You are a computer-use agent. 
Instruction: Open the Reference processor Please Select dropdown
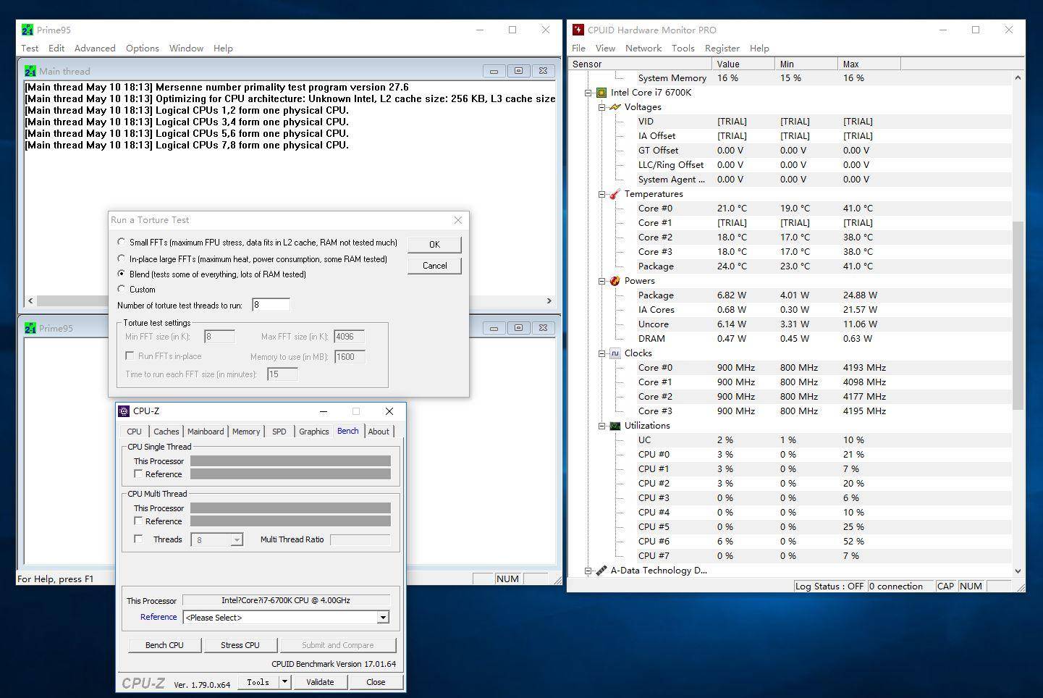(382, 618)
